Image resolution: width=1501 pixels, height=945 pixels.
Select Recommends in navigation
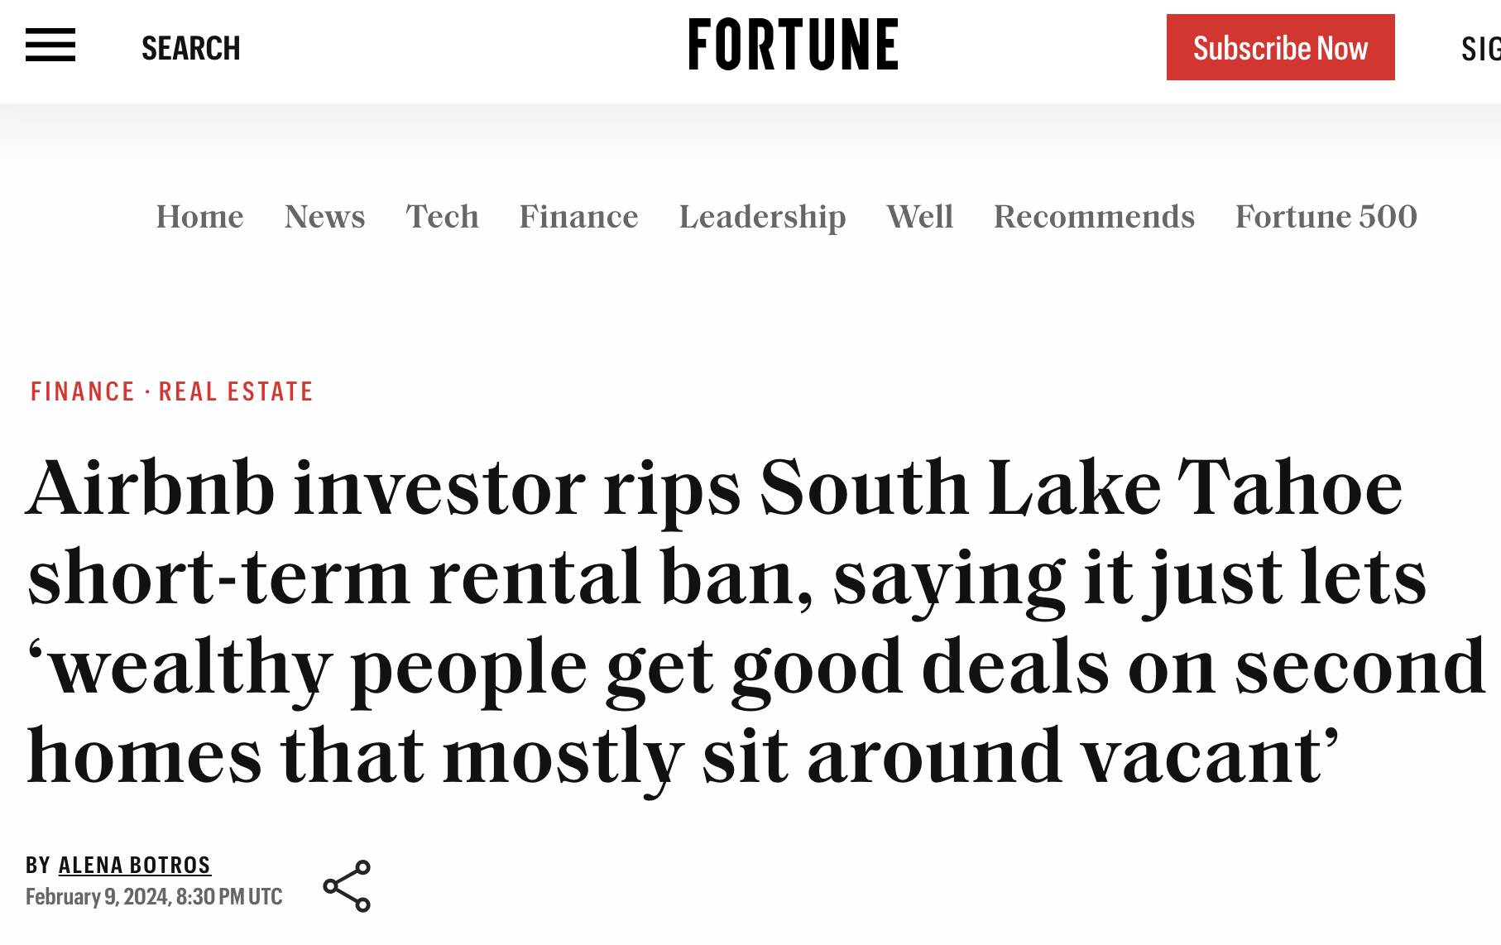(1094, 217)
